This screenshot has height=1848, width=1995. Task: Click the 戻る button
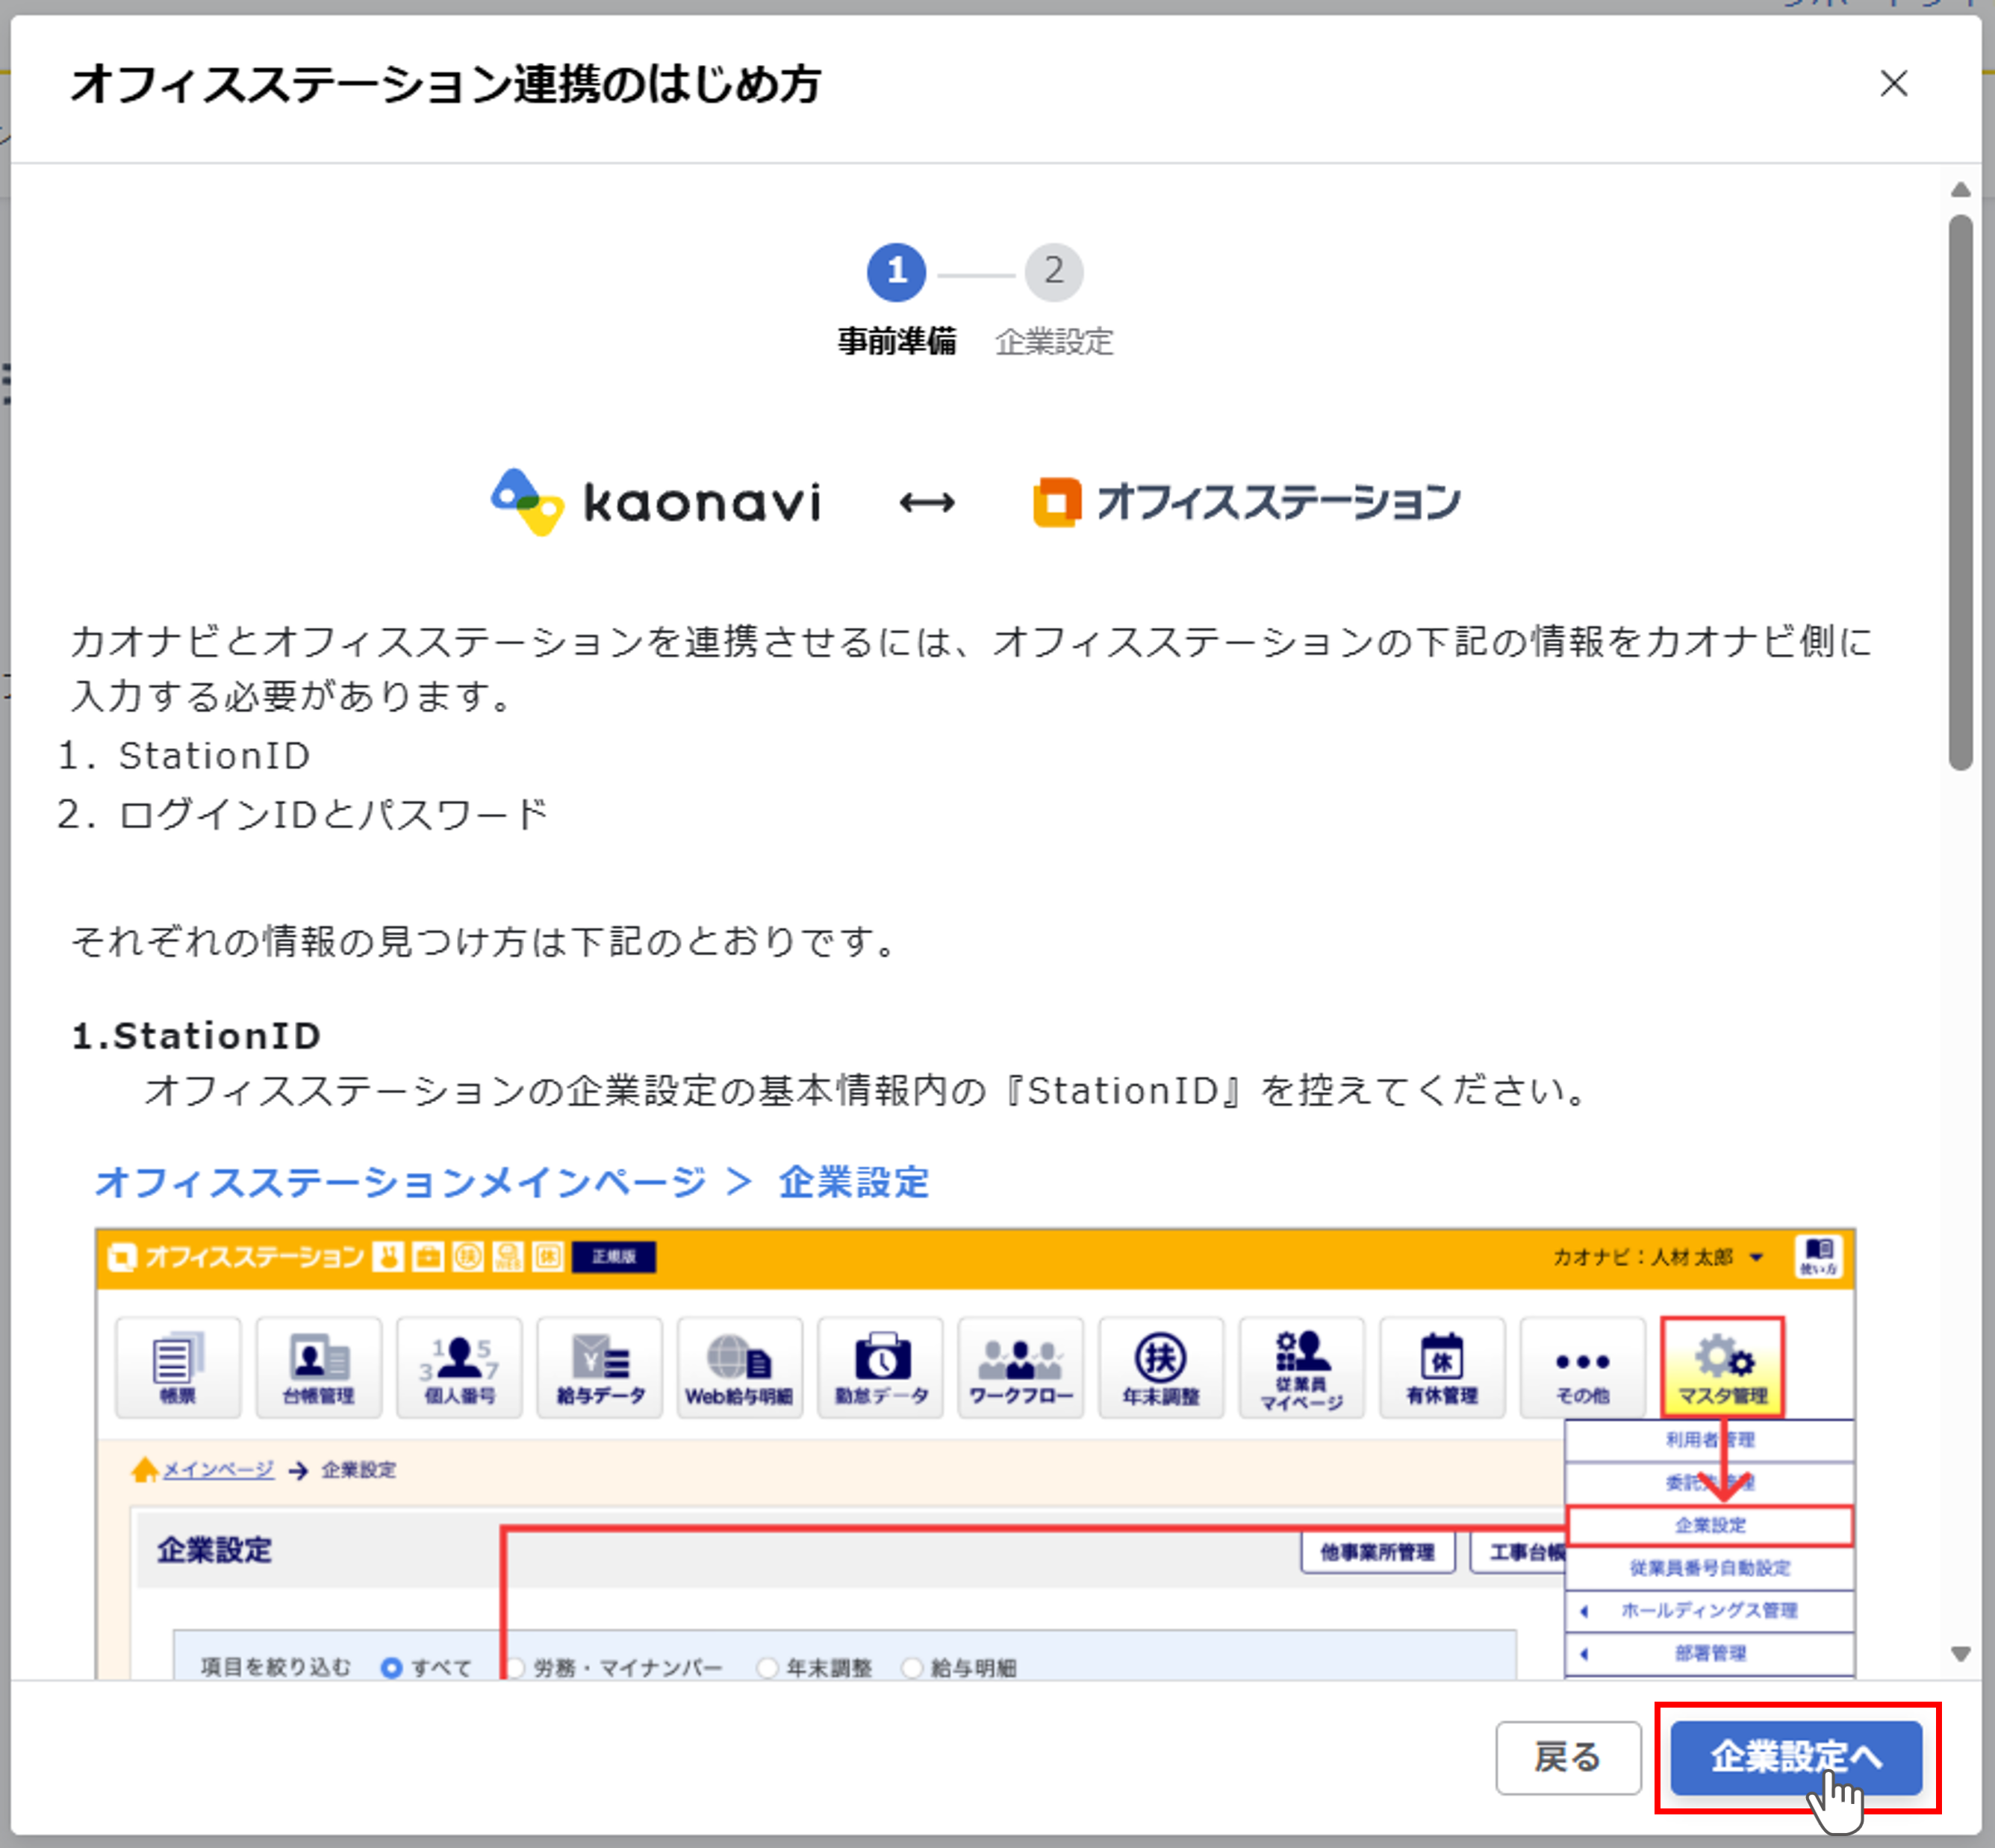pos(1567,1757)
